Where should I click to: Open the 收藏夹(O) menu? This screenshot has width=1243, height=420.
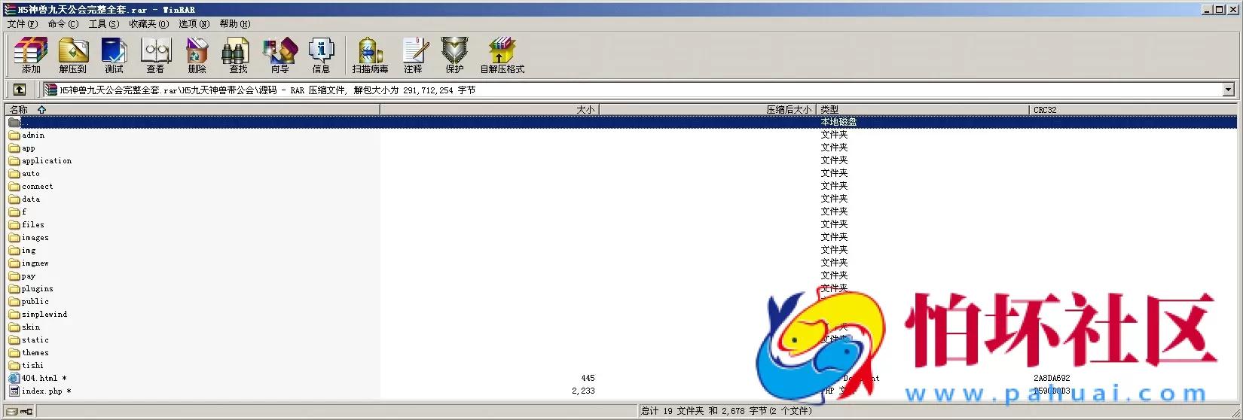point(148,24)
